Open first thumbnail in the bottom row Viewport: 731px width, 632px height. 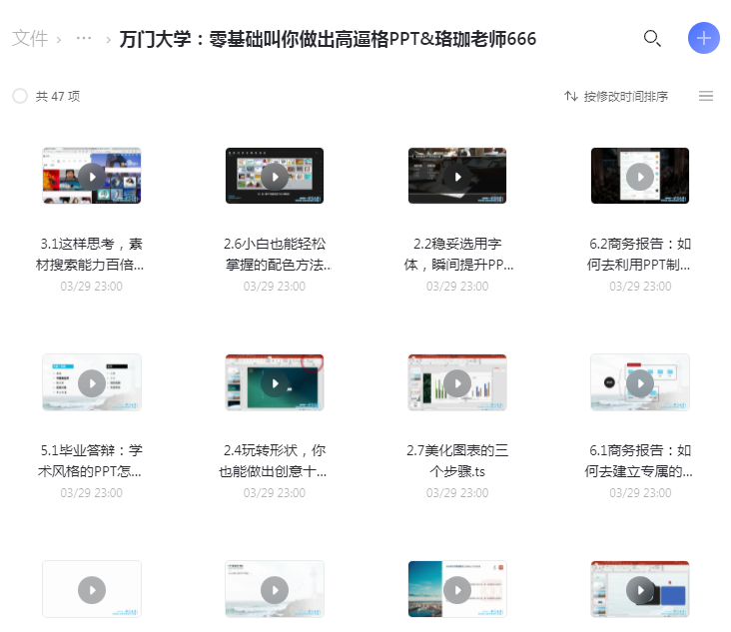click(92, 589)
